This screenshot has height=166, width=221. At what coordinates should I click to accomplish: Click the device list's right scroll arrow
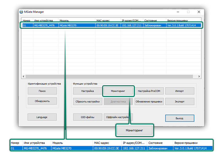tap(199, 76)
